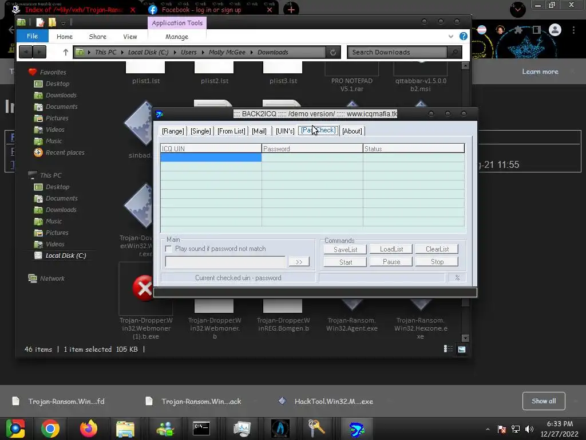Click the Stop command button
This screenshot has width=586, height=440.
tap(437, 261)
